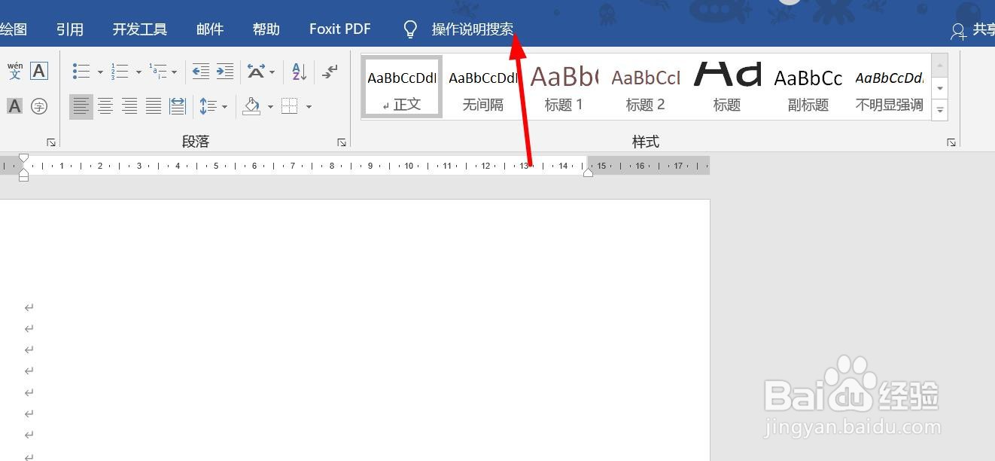Open the line spacing dropdown arrow
Screen dimensions: 995x461
tap(224, 107)
